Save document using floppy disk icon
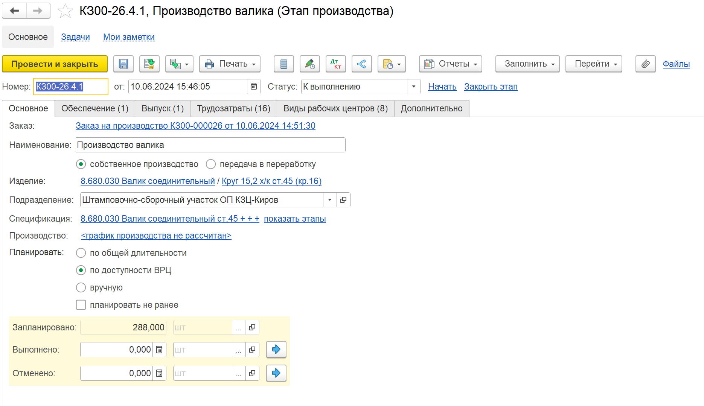The height and width of the screenshot is (406, 704). click(x=123, y=64)
